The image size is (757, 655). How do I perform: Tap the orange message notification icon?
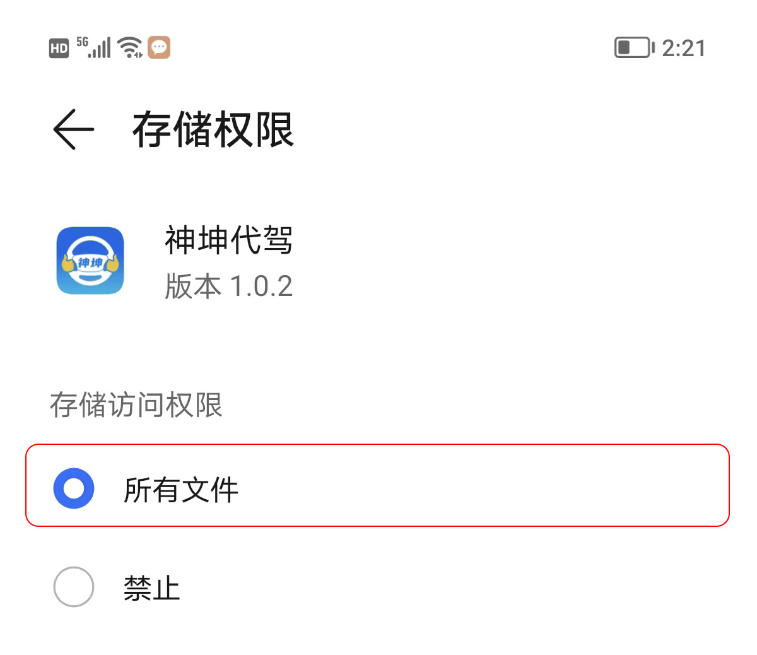(x=159, y=47)
